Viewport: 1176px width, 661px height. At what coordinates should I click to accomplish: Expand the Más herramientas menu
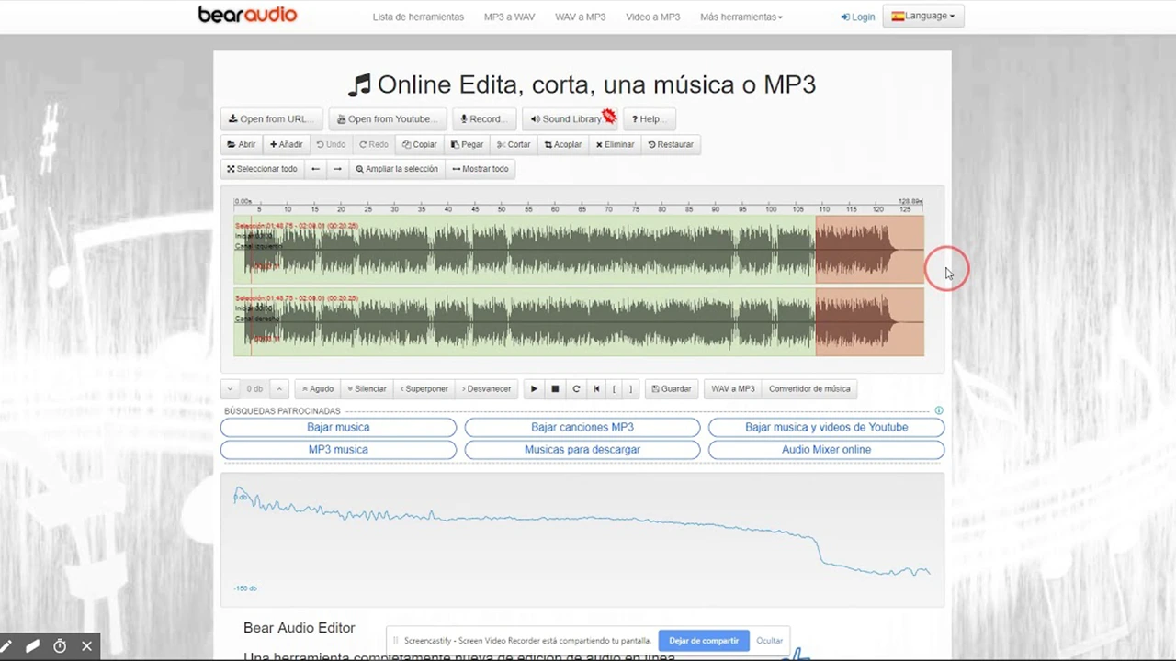(741, 17)
